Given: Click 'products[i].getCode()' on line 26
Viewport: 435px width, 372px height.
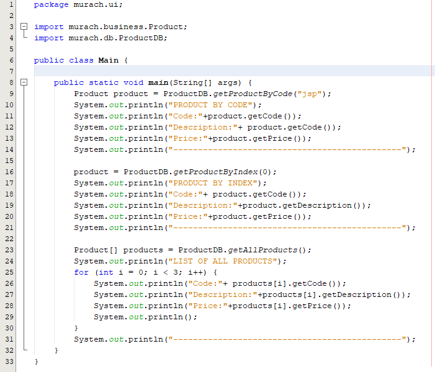Looking at the screenshot, I should click(x=286, y=283).
